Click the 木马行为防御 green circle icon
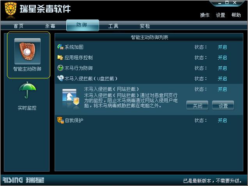The image size is (248, 186). (60, 68)
